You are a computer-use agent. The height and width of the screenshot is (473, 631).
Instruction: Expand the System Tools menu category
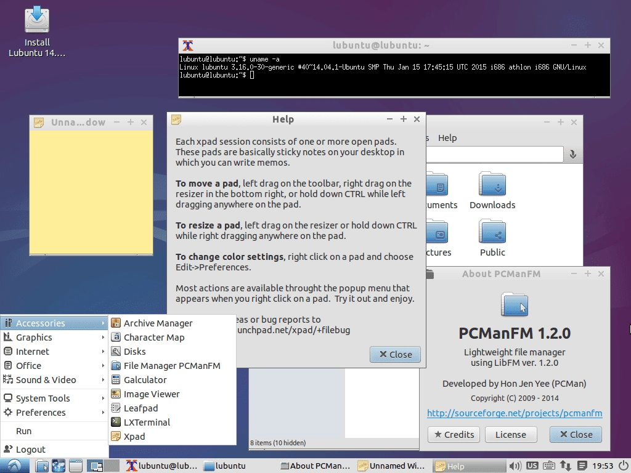point(55,398)
